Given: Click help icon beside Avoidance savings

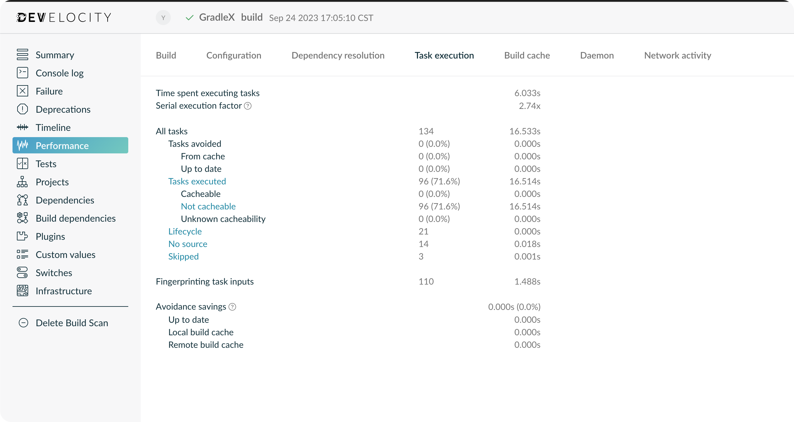Looking at the screenshot, I should (232, 307).
